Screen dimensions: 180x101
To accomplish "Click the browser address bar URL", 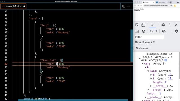I will tap(159, 6).
